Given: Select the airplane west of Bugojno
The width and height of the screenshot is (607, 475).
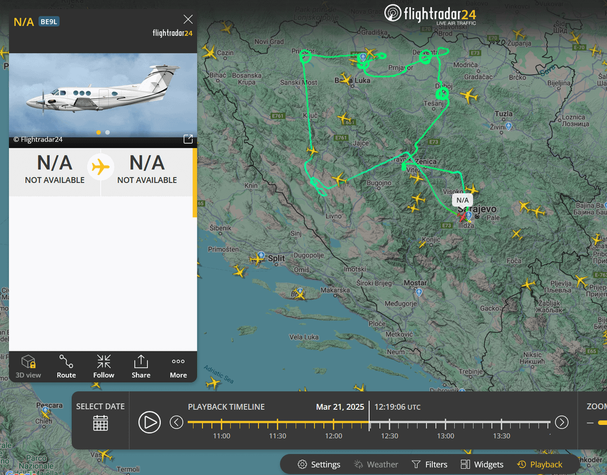Looking at the screenshot, I should [339, 179].
